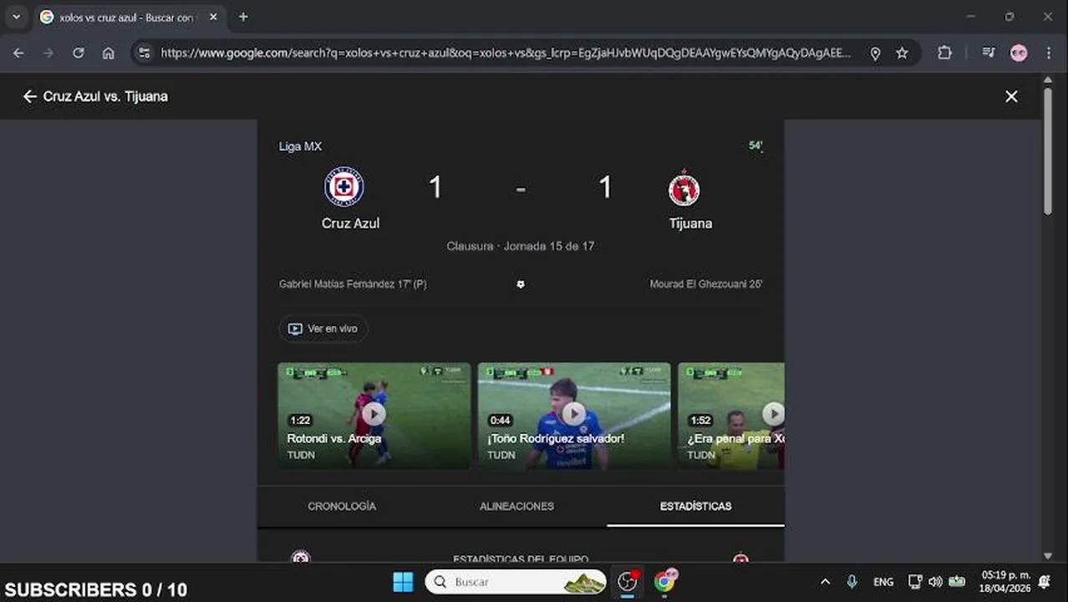Open the ENG language indicator

click(883, 582)
